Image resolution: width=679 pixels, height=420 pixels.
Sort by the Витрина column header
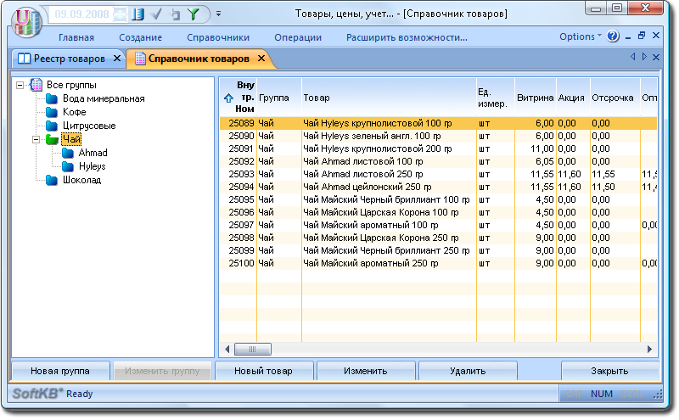536,98
